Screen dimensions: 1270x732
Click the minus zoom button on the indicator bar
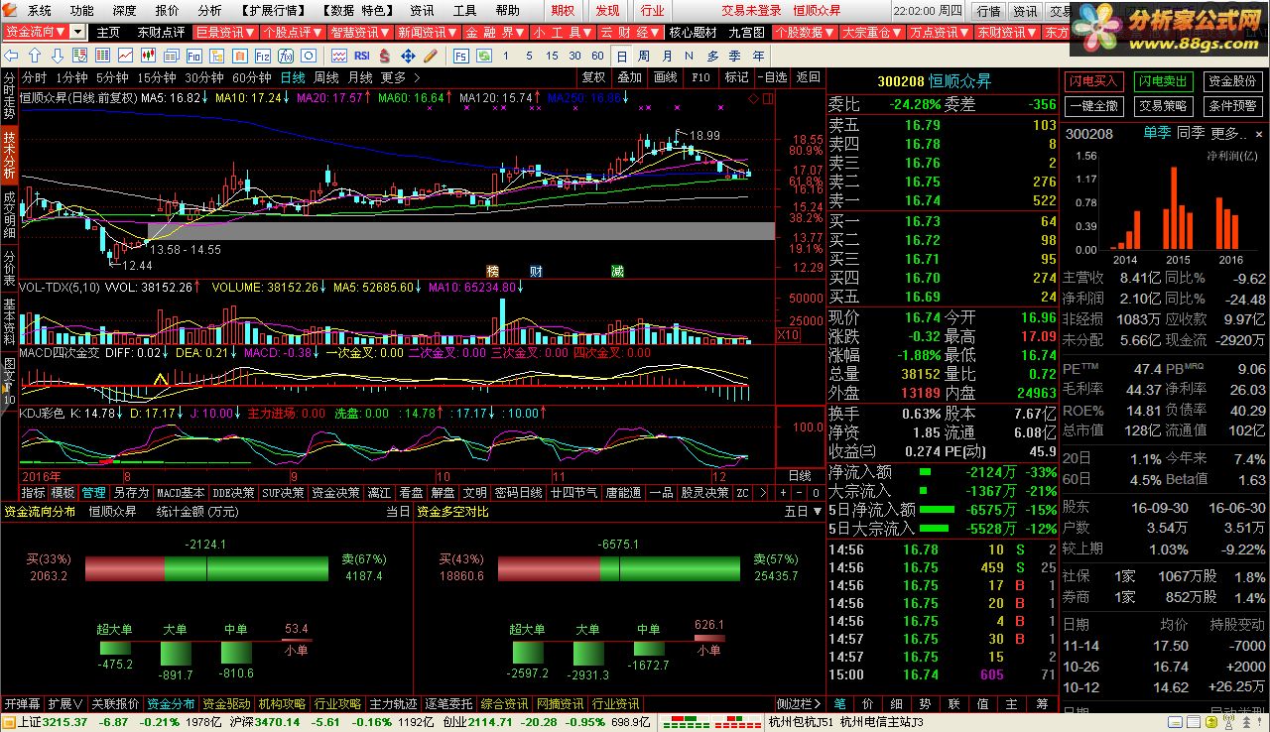pyautogui.click(x=799, y=492)
